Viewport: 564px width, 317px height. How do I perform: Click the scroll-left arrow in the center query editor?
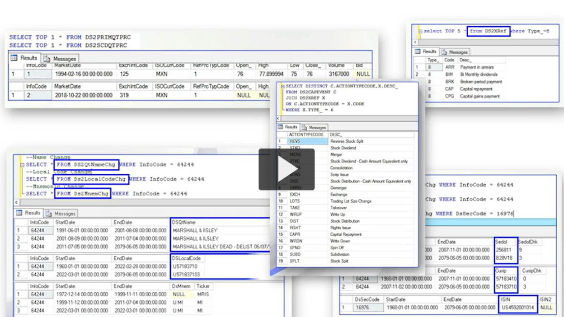click(x=278, y=118)
